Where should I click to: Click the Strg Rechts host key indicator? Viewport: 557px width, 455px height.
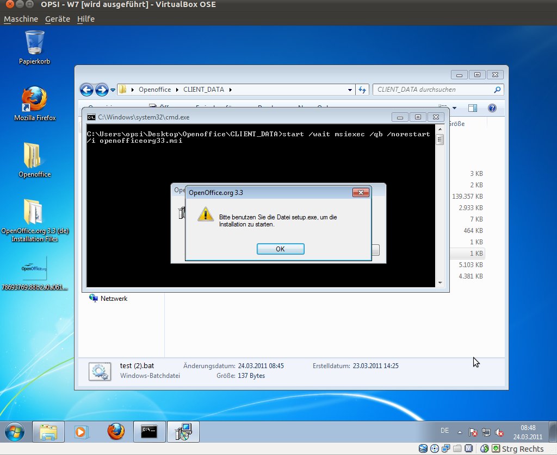(x=523, y=449)
